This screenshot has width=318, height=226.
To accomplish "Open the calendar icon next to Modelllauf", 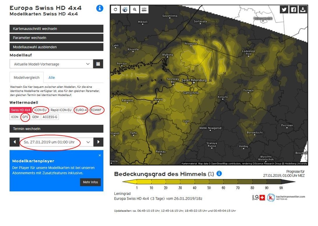I will pos(98,64).
